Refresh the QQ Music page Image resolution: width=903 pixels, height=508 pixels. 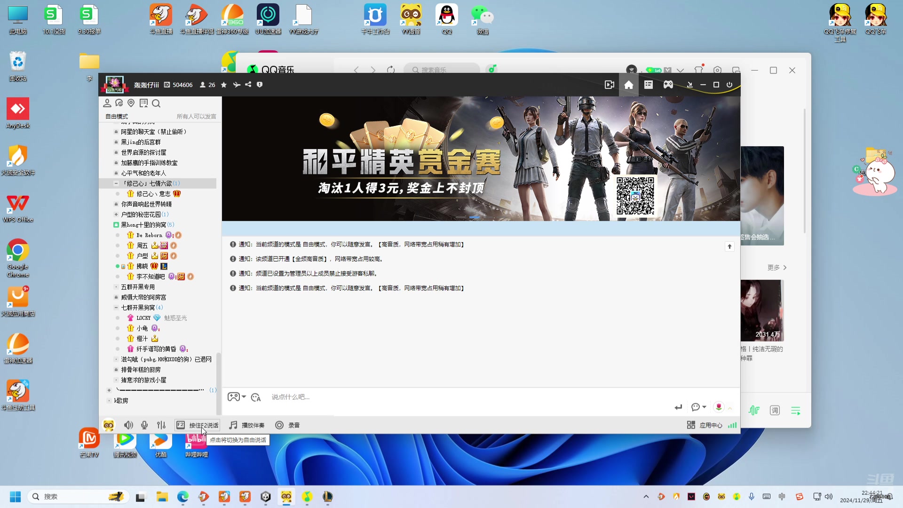pyautogui.click(x=391, y=70)
